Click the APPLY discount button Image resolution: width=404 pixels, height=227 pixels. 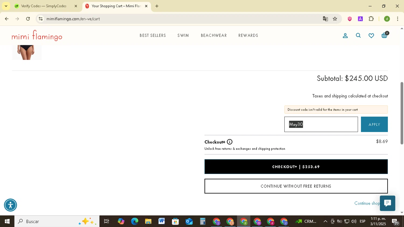tap(374, 124)
